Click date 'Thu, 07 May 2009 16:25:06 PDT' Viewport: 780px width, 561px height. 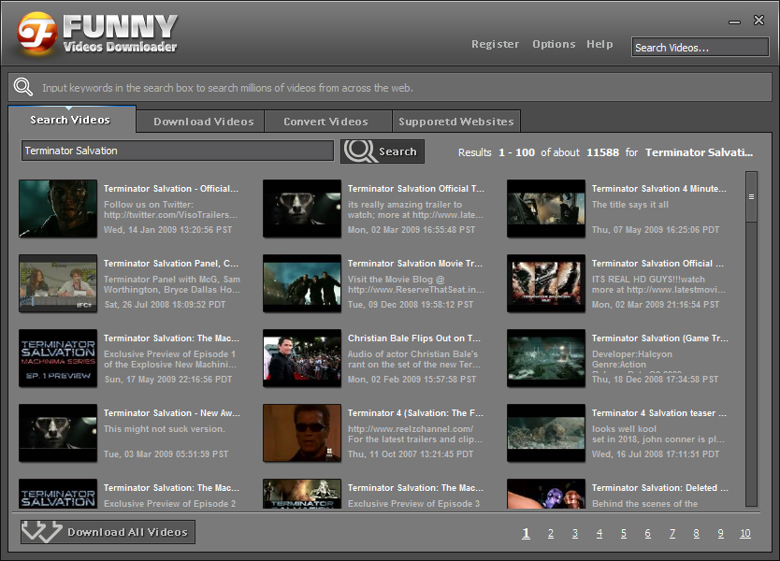pyautogui.click(x=656, y=230)
